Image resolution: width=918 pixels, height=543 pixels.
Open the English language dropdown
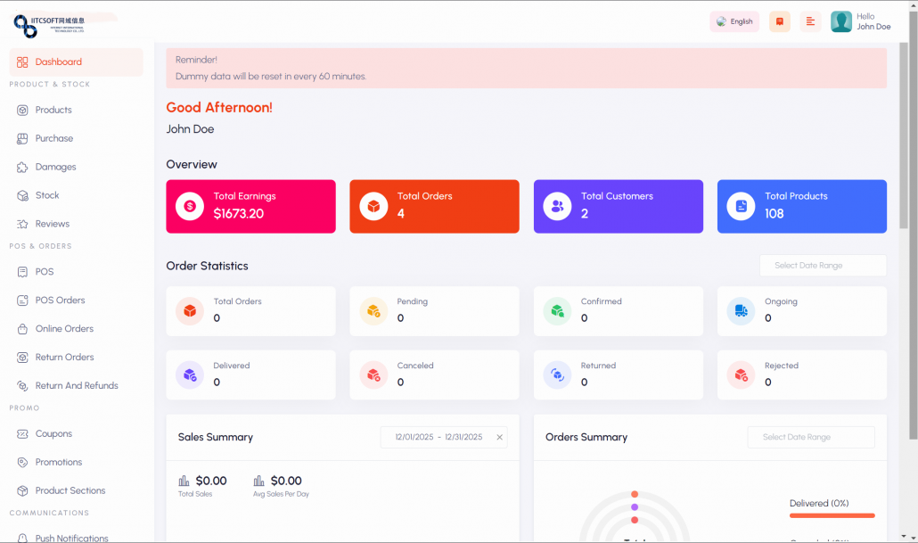coord(734,21)
